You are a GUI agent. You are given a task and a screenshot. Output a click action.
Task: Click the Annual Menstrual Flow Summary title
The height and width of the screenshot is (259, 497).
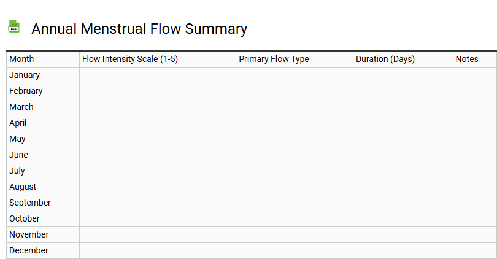pos(139,29)
